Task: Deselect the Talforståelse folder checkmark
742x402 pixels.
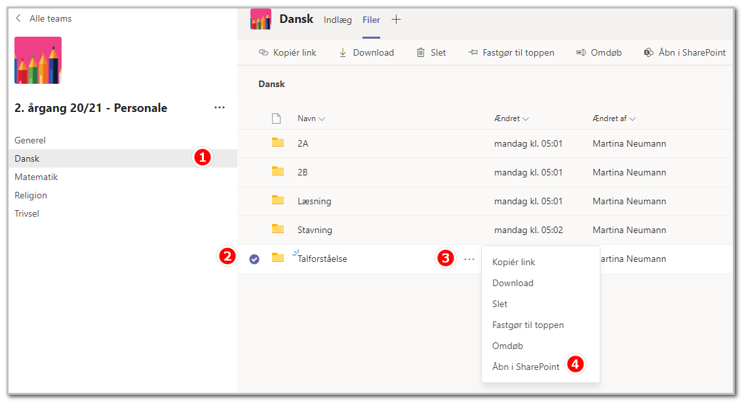Action: [x=254, y=259]
